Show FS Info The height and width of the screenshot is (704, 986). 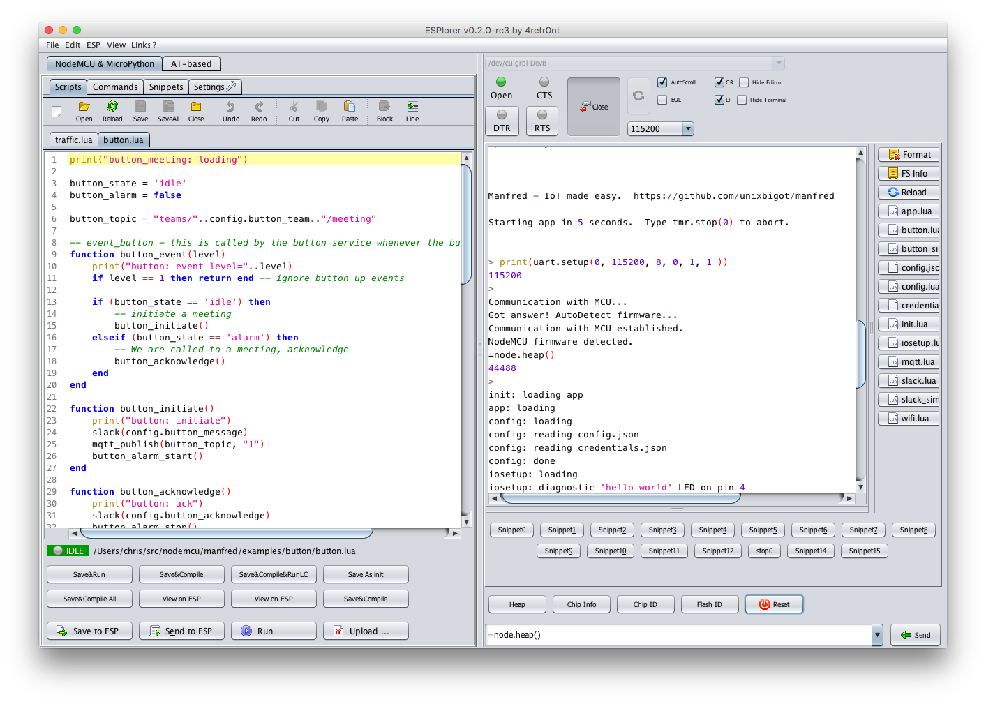909,173
